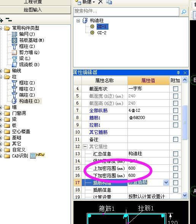Viewport: 196px width, 224px height.
Task: Click the 截面形状 value 一字形
Action: click(135, 89)
